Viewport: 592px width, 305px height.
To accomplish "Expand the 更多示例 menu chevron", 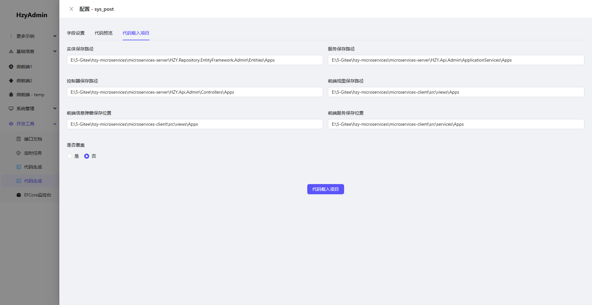I will pyautogui.click(x=55, y=36).
